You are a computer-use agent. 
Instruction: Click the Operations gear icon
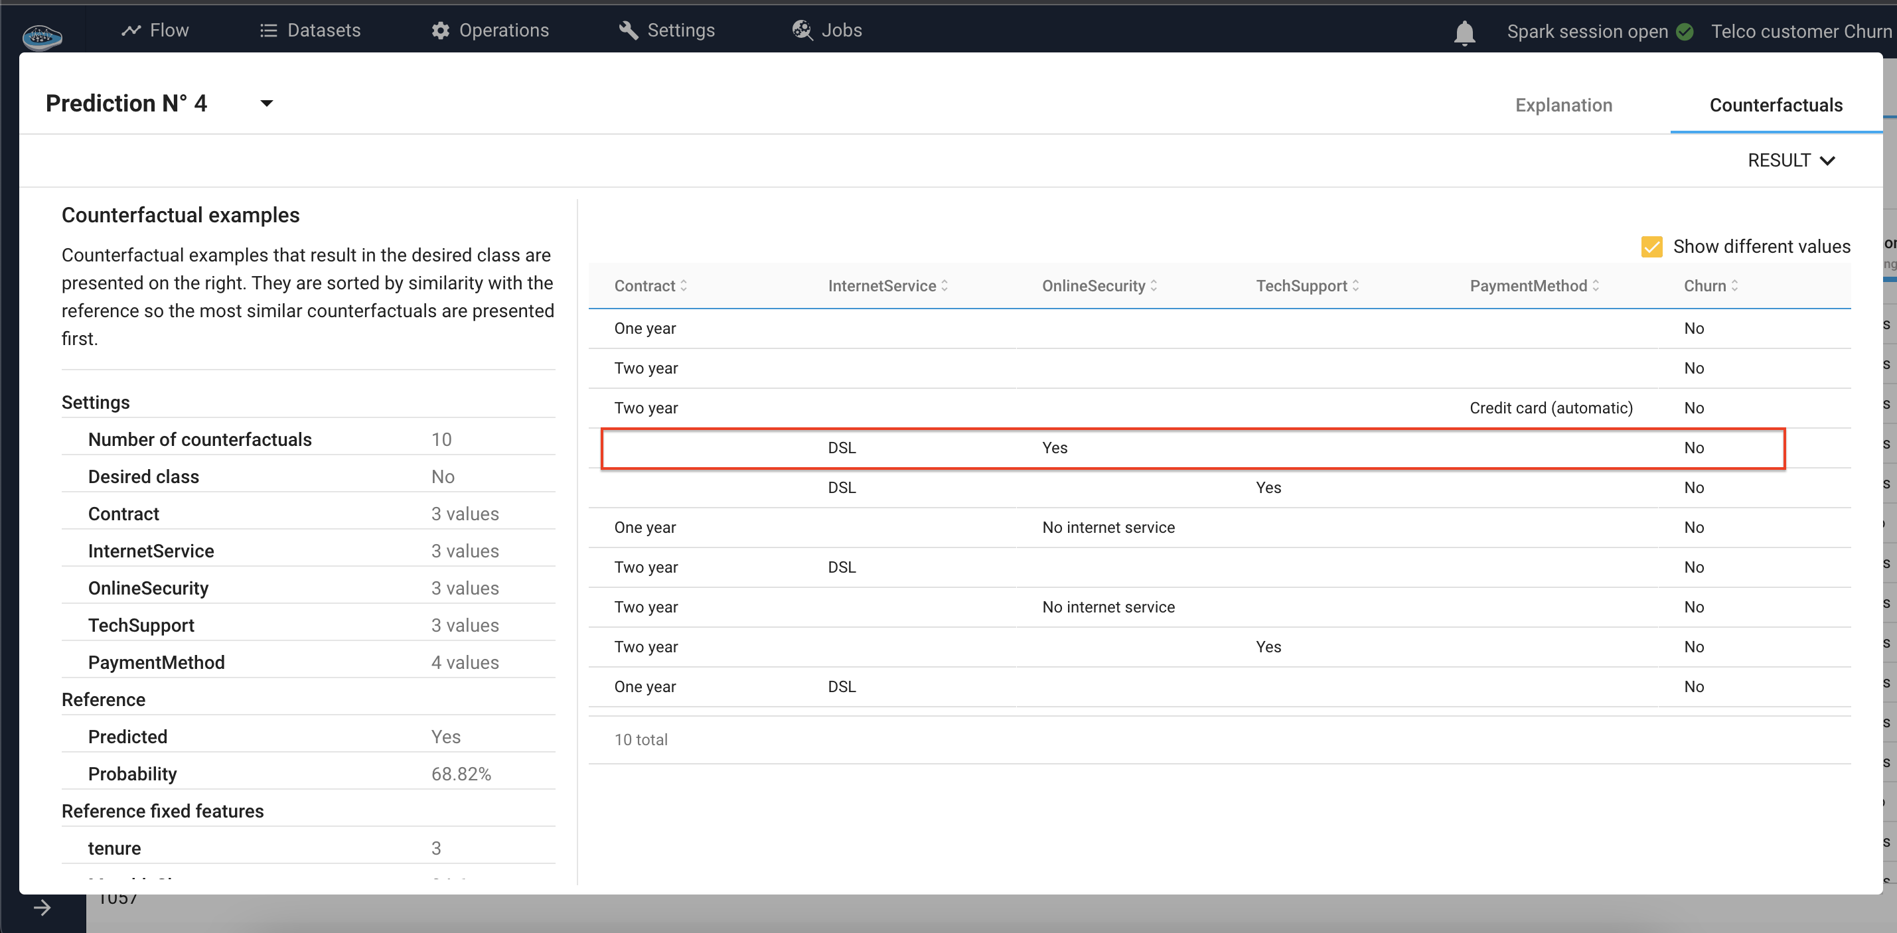440,30
